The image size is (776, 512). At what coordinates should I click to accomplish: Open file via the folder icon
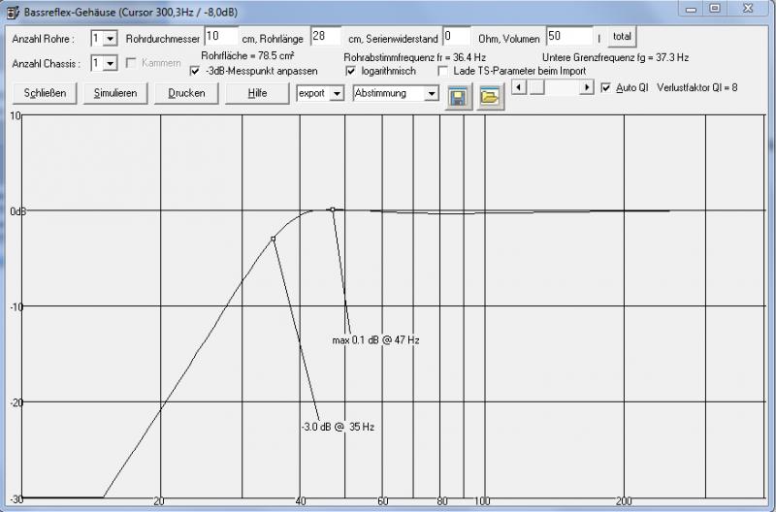[491, 96]
